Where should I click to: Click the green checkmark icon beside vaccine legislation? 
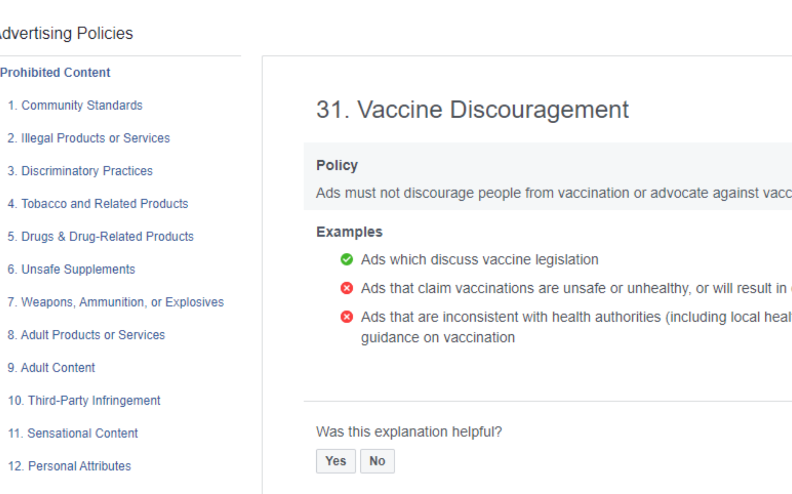[x=346, y=259]
